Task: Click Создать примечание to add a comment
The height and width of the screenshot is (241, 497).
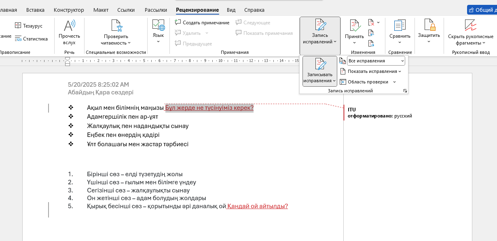Action: tap(202, 23)
